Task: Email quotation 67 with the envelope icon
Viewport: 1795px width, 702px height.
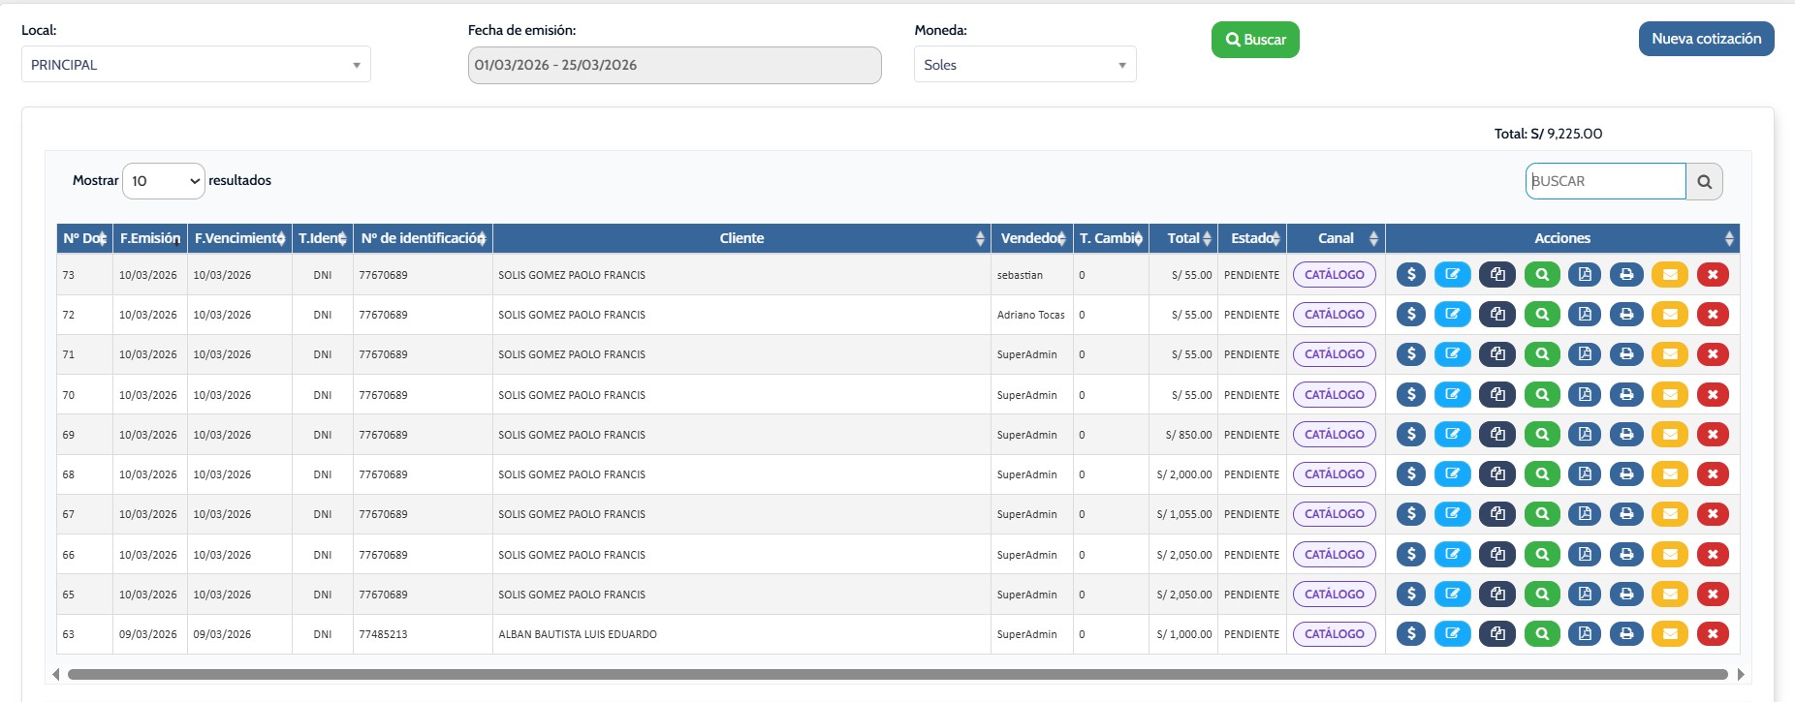Action: click(1669, 514)
